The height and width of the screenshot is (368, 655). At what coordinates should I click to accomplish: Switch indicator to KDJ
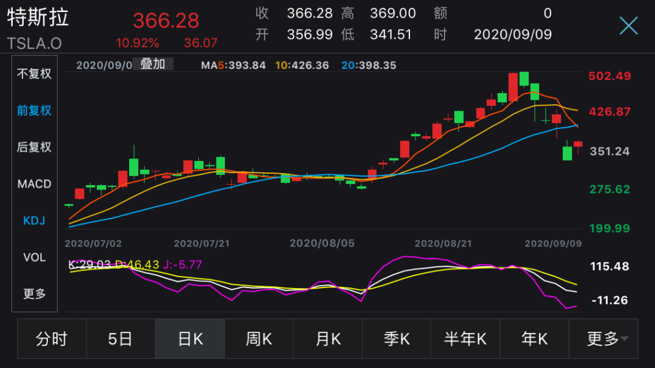tap(34, 220)
